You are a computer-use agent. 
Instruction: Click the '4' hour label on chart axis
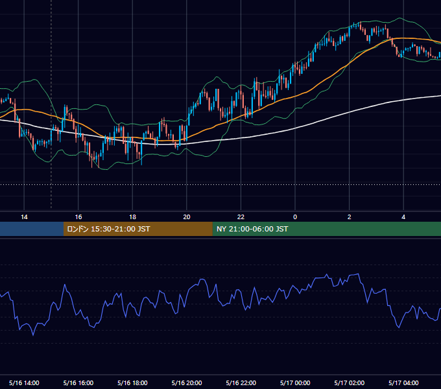[x=403, y=217]
